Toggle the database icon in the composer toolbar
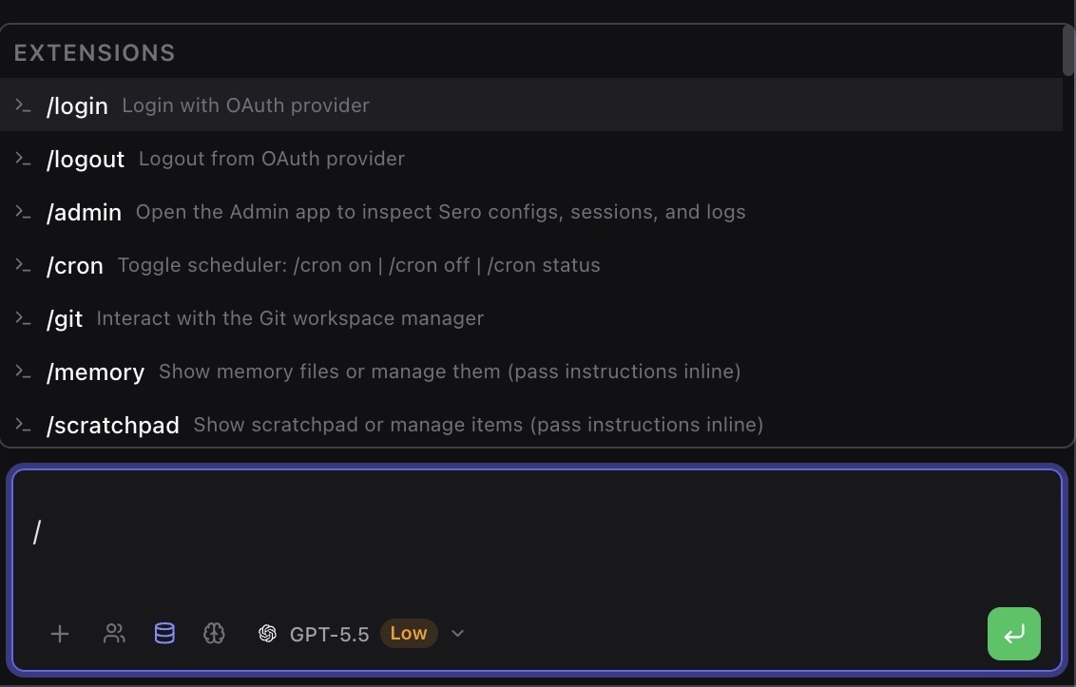 [x=163, y=633]
